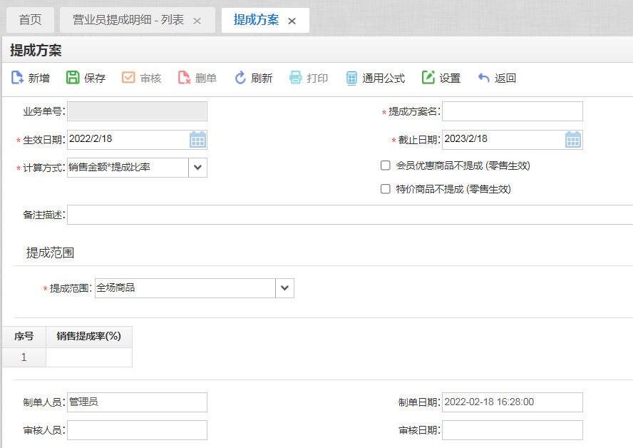633x448 pixels.
Task: Switch to 营业员提成明细 - 列表 tab
Action: (128, 20)
